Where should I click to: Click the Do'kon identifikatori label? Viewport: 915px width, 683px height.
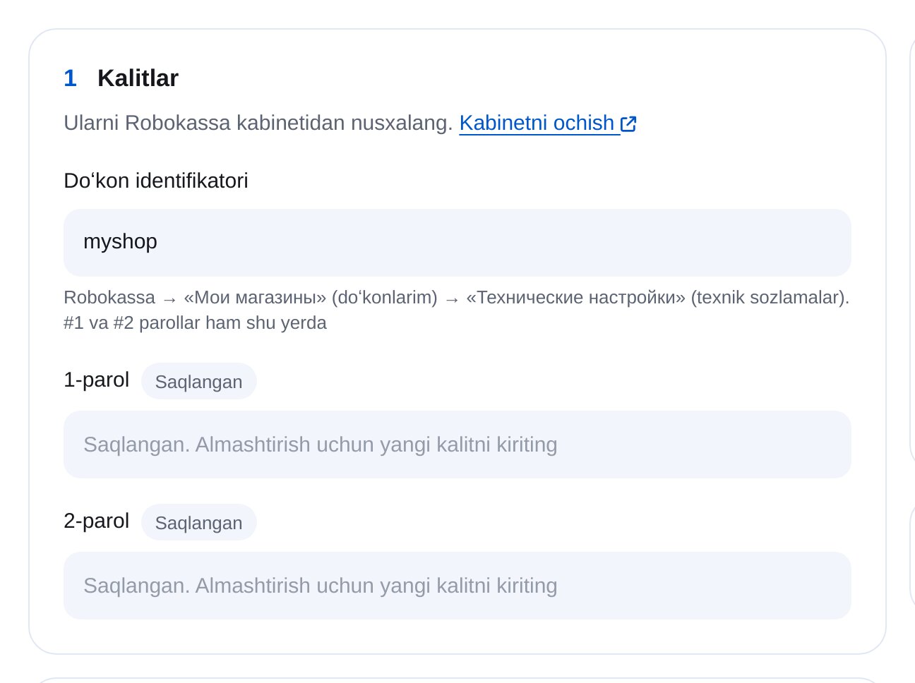tap(156, 181)
